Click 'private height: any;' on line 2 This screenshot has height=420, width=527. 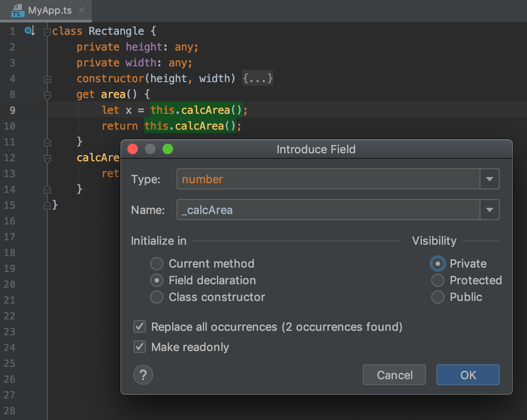point(137,47)
